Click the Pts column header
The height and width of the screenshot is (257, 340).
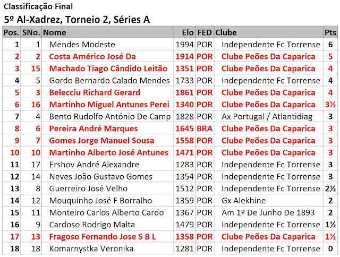(330, 32)
